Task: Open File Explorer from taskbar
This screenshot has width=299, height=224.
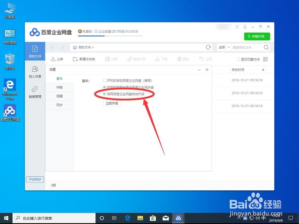Action: click(x=140, y=218)
